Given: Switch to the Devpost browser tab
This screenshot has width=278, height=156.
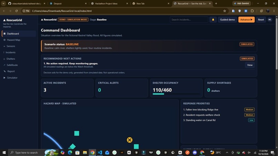Looking at the screenshot, I should pos(68,3).
